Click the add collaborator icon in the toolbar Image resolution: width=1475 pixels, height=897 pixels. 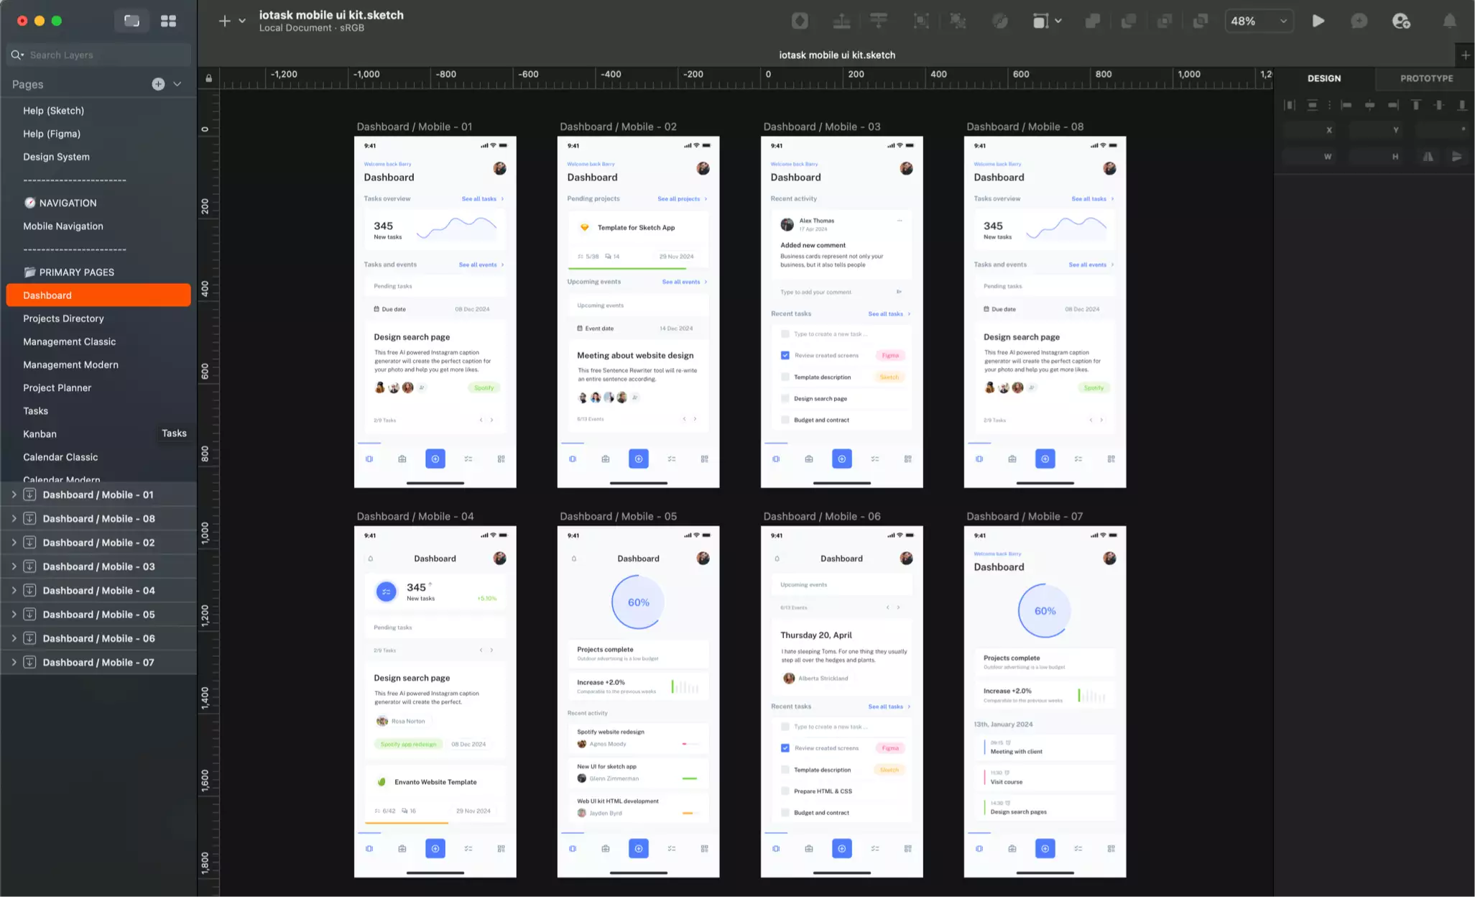[1402, 21]
